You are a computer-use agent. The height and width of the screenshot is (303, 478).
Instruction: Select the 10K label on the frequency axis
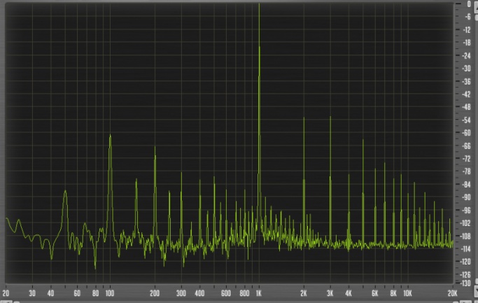tap(407, 294)
